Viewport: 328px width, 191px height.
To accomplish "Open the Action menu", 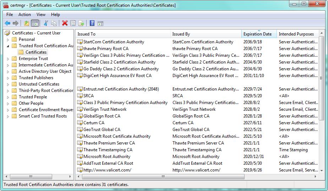I will click(x=24, y=15).
